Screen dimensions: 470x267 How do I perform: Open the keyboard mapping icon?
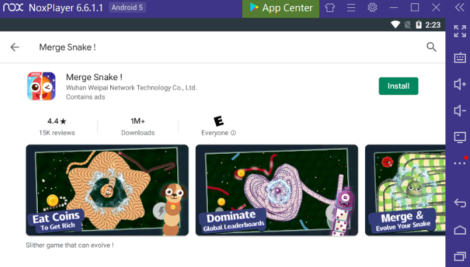click(x=460, y=58)
